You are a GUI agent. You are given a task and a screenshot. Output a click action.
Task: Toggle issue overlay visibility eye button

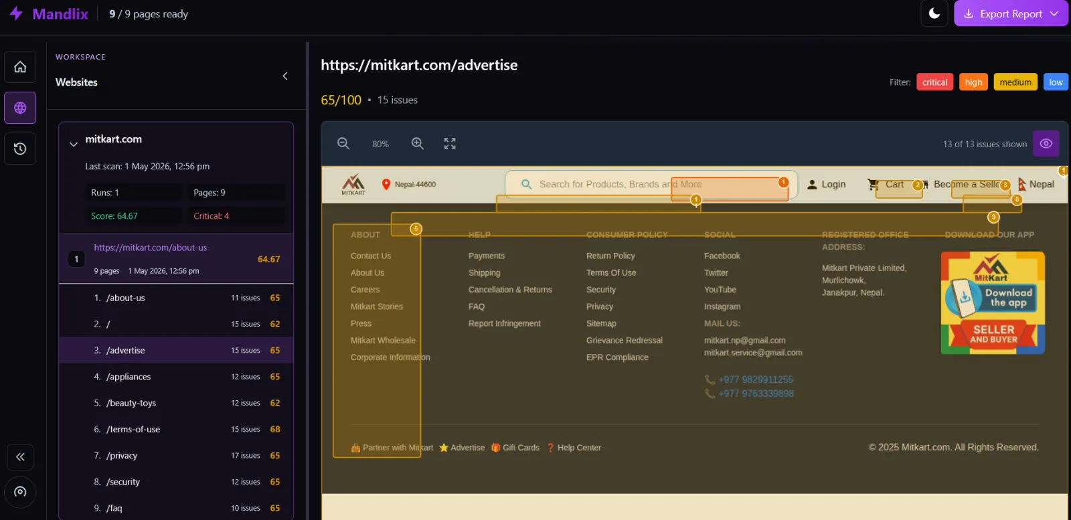pos(1046,144)
